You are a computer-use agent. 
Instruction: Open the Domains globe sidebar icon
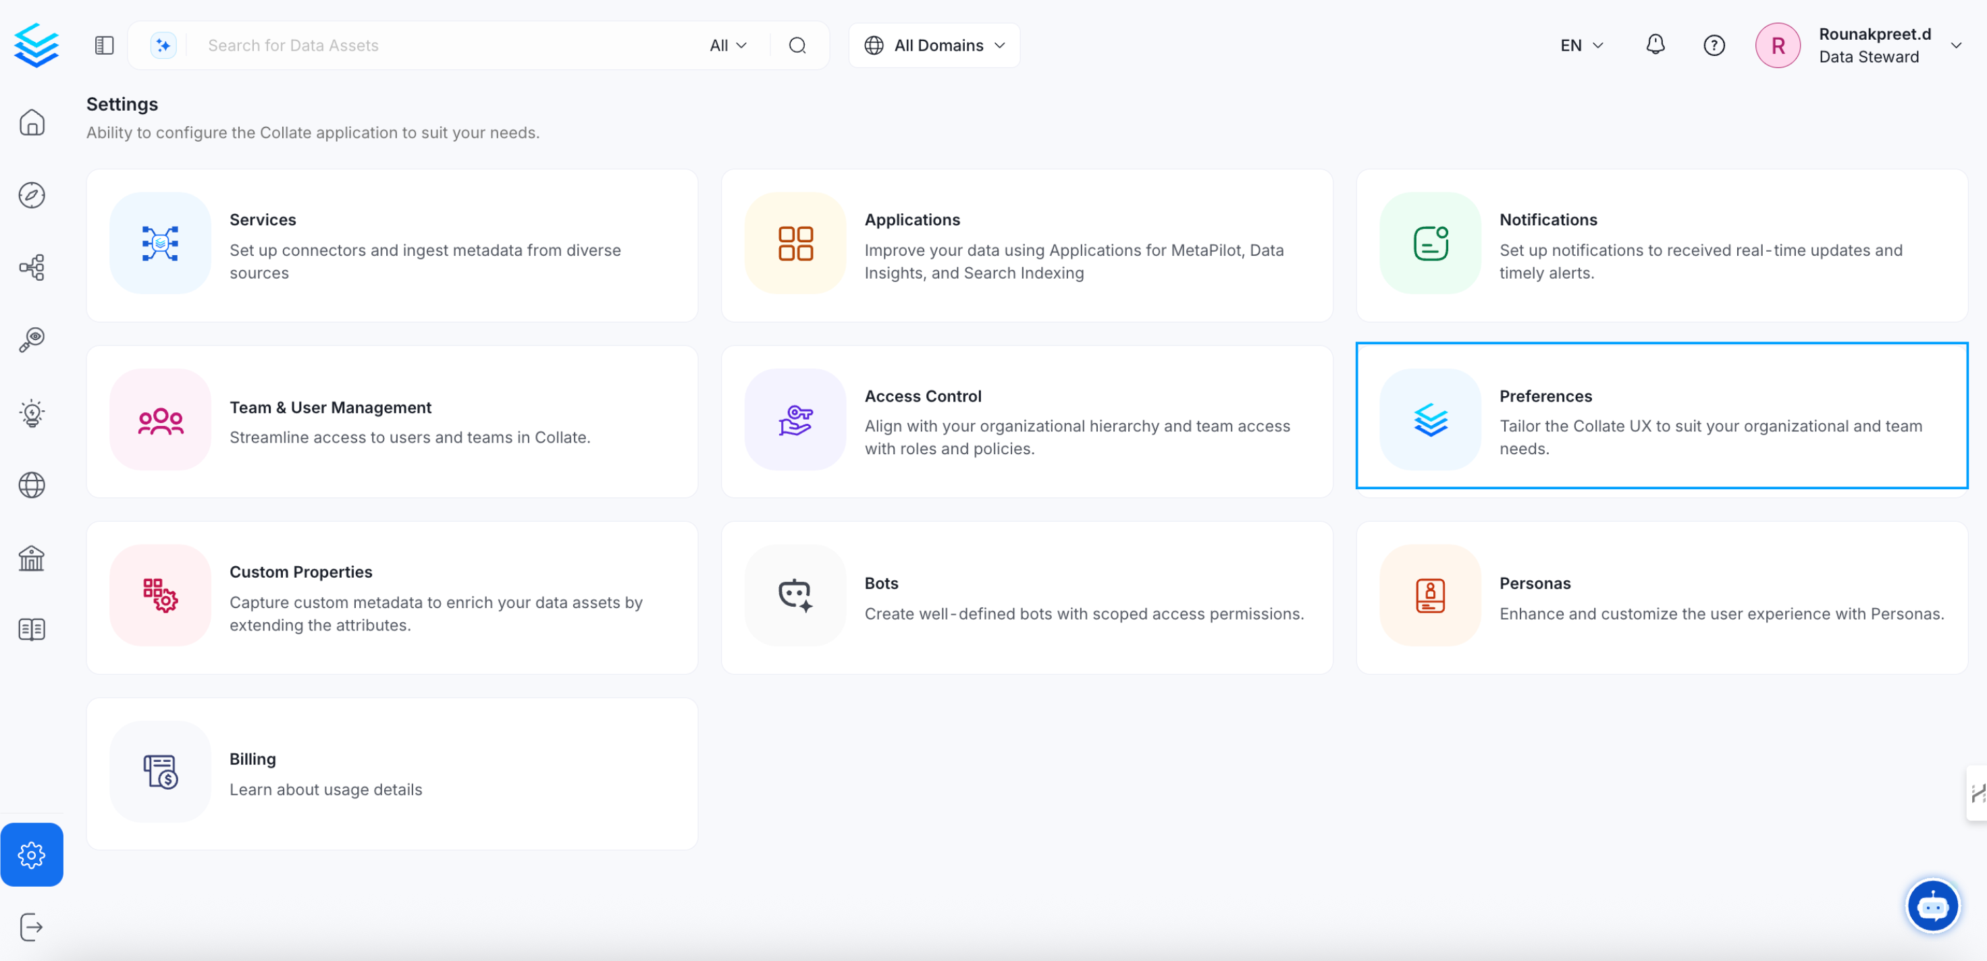(32, 485)
